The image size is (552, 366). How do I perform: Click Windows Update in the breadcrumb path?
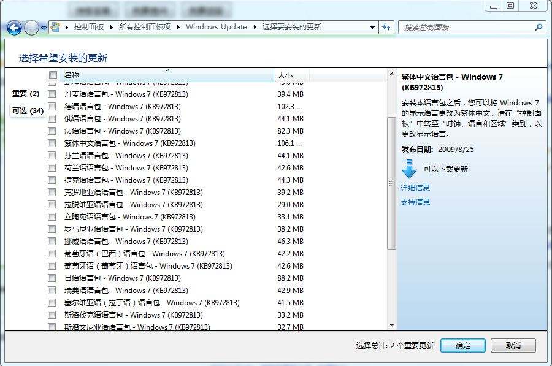pos(216,27)
